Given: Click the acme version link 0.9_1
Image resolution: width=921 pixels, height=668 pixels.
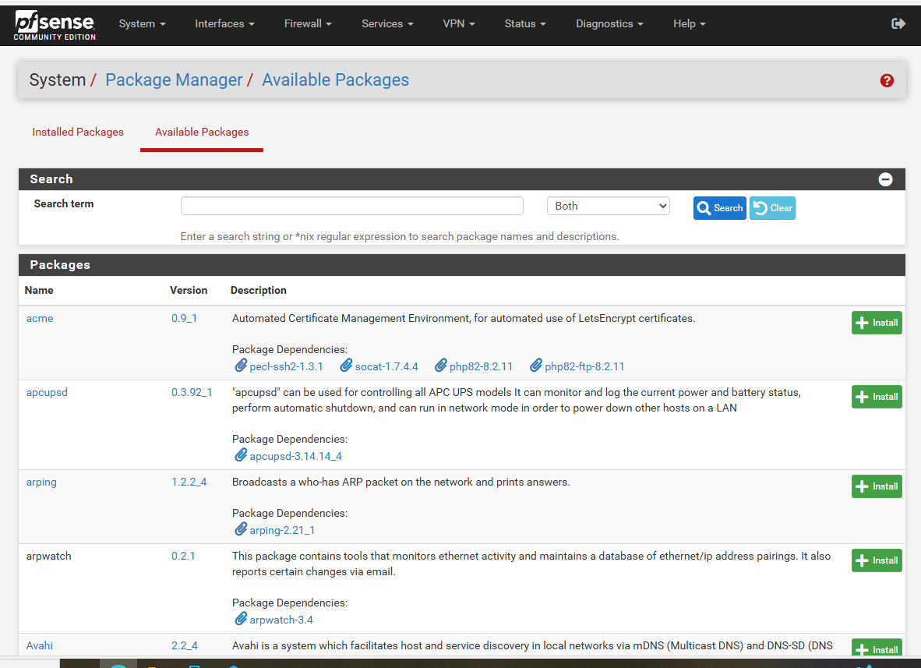Looking at the screenshot, I should (x=185, y=319).
